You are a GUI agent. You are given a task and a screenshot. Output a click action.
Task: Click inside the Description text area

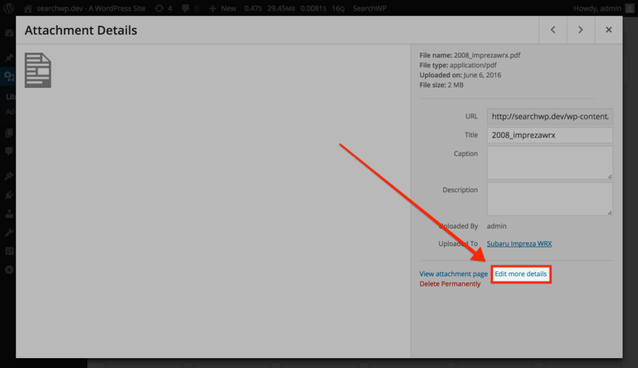pos(549,198)
